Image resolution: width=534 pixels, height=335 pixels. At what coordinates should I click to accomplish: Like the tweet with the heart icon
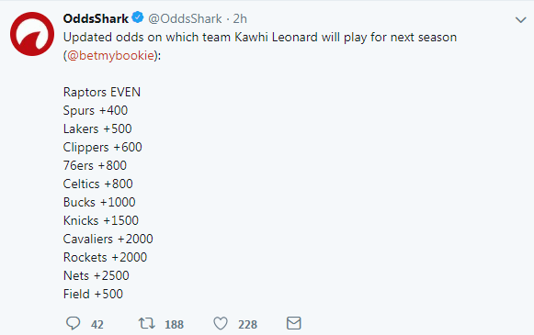[221, 323]
